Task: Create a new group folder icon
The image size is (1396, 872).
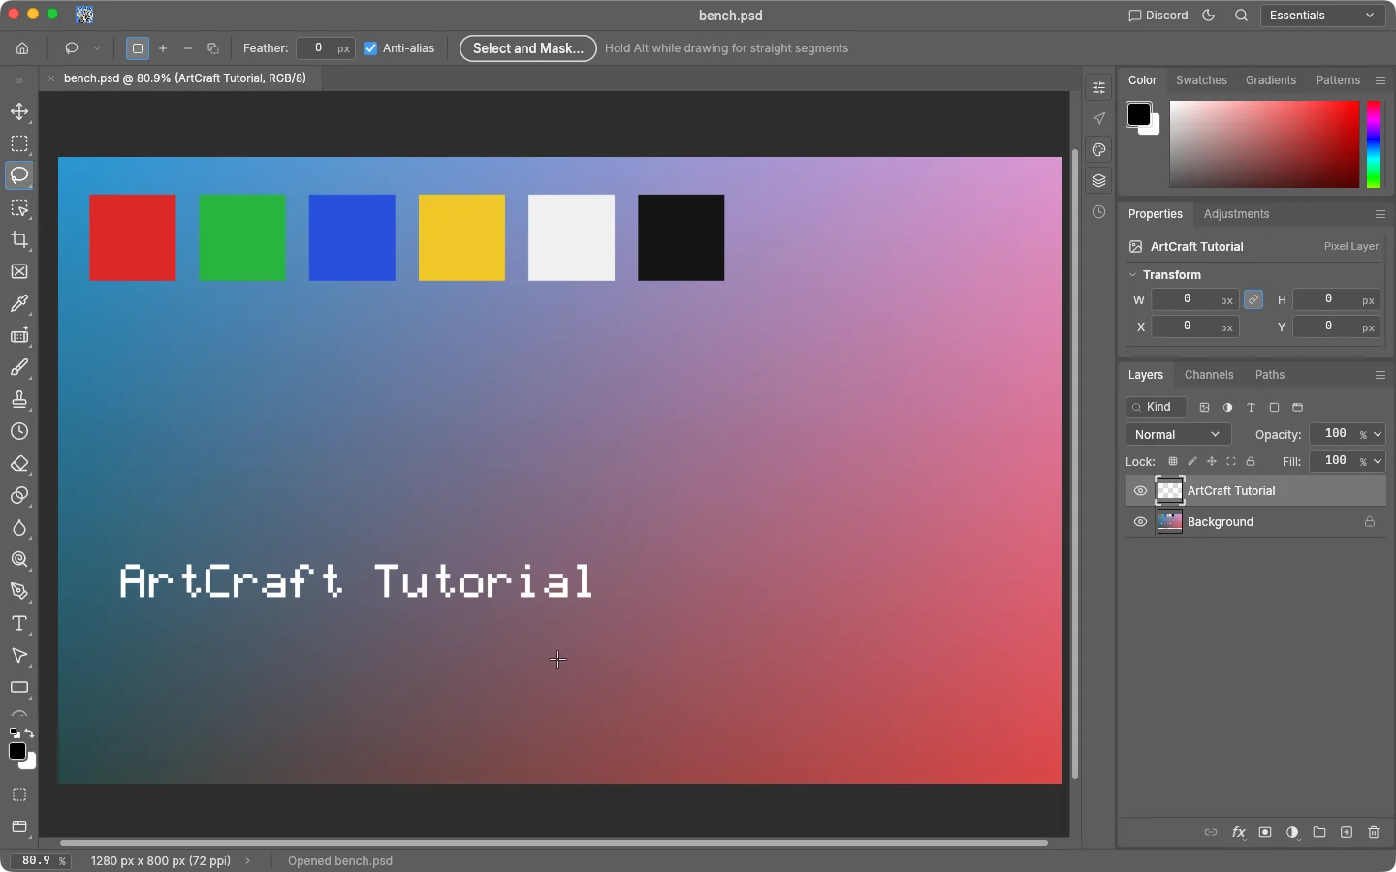Action: pos(1319,832)
